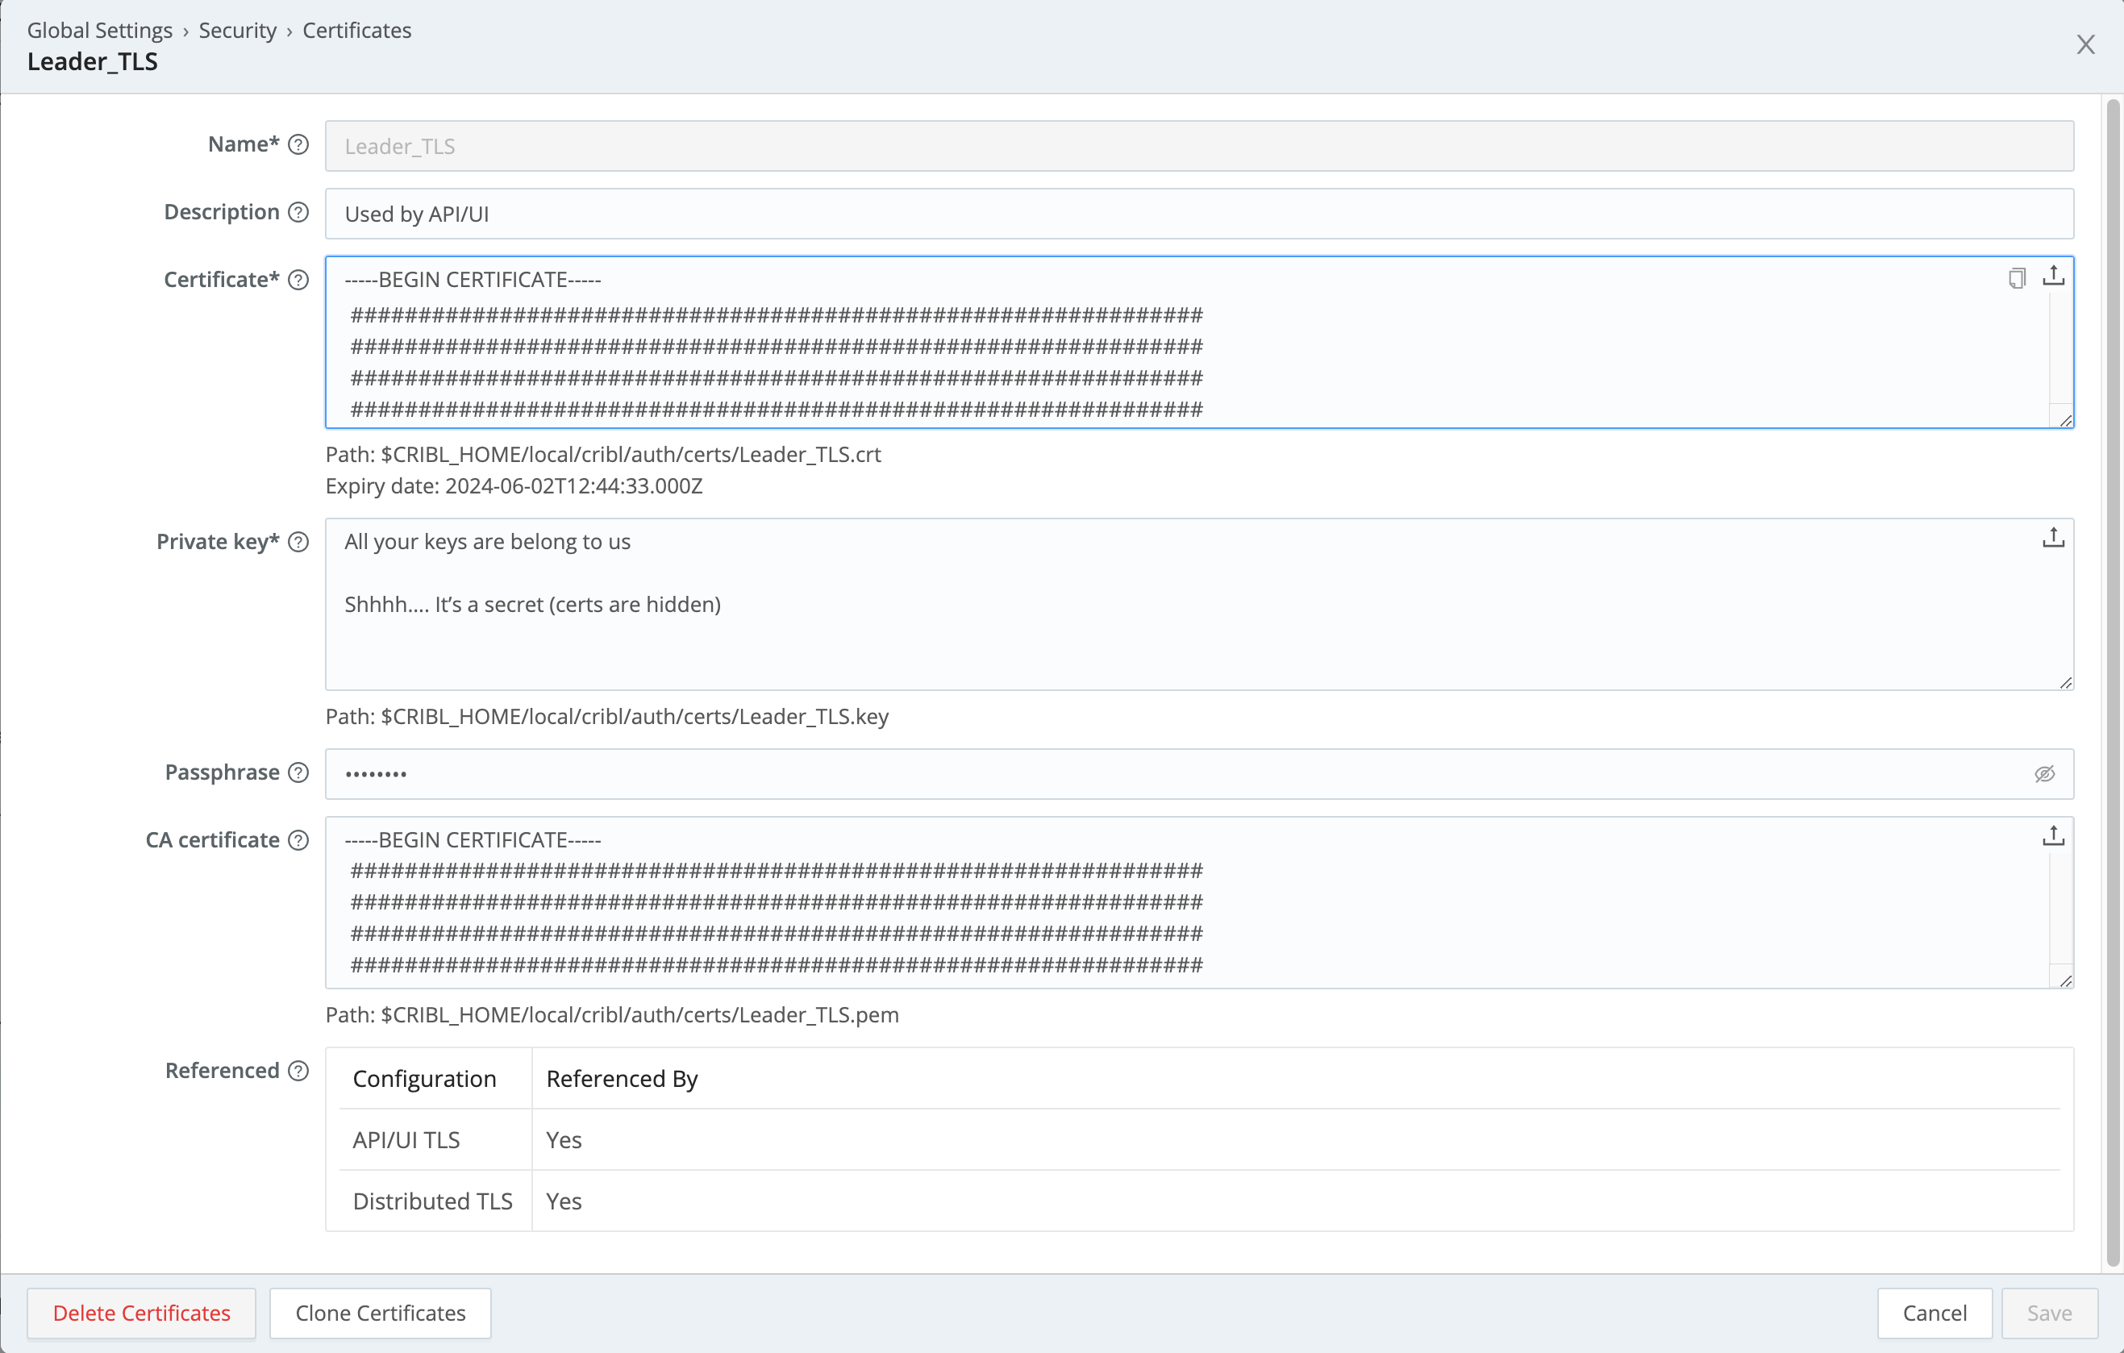Click the CA certificate help icon
The image size is (2124, 1353).
click(x=298, y=840)
